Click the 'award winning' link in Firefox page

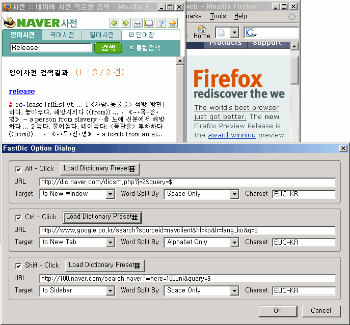pyautogui.click(x=232, y=135)
